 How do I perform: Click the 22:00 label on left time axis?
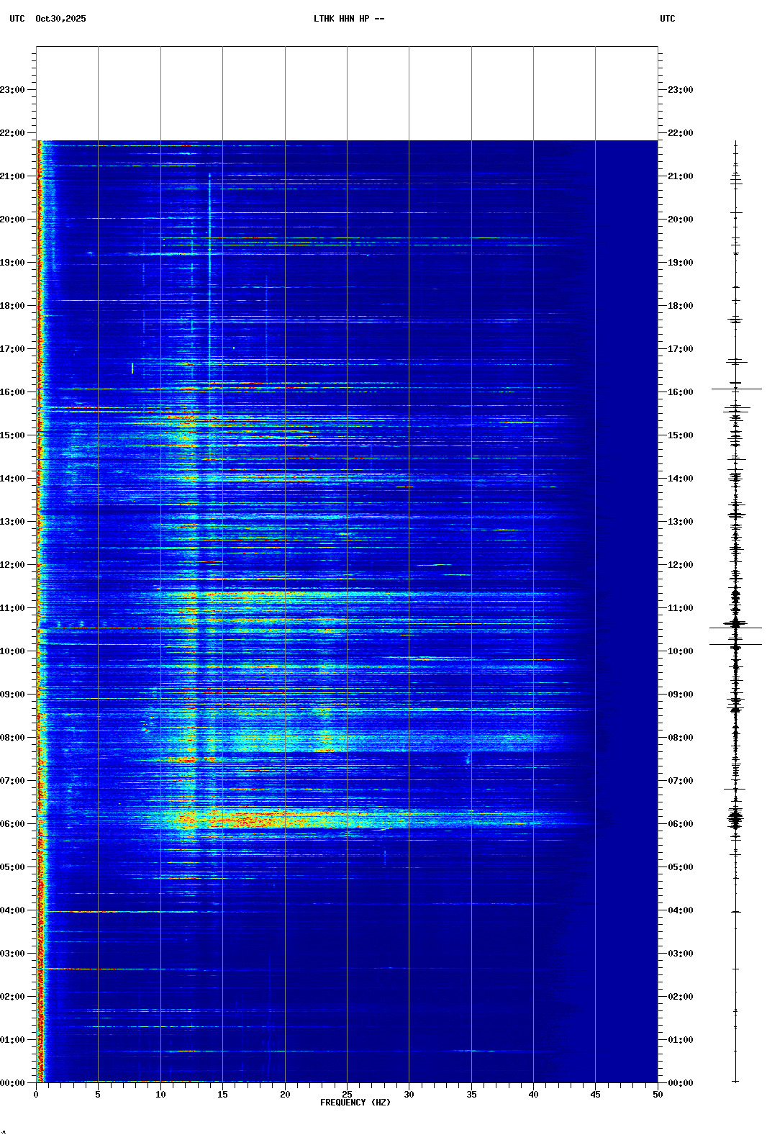pyautogui.click(x=13, y=133)
